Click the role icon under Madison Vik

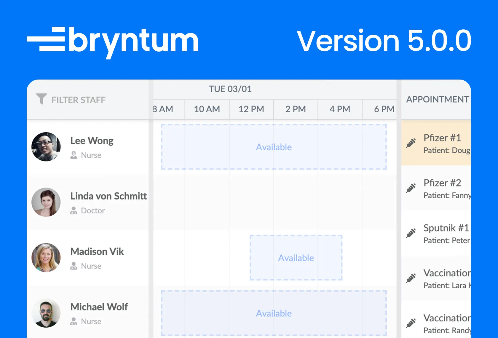tap(74, 266)
